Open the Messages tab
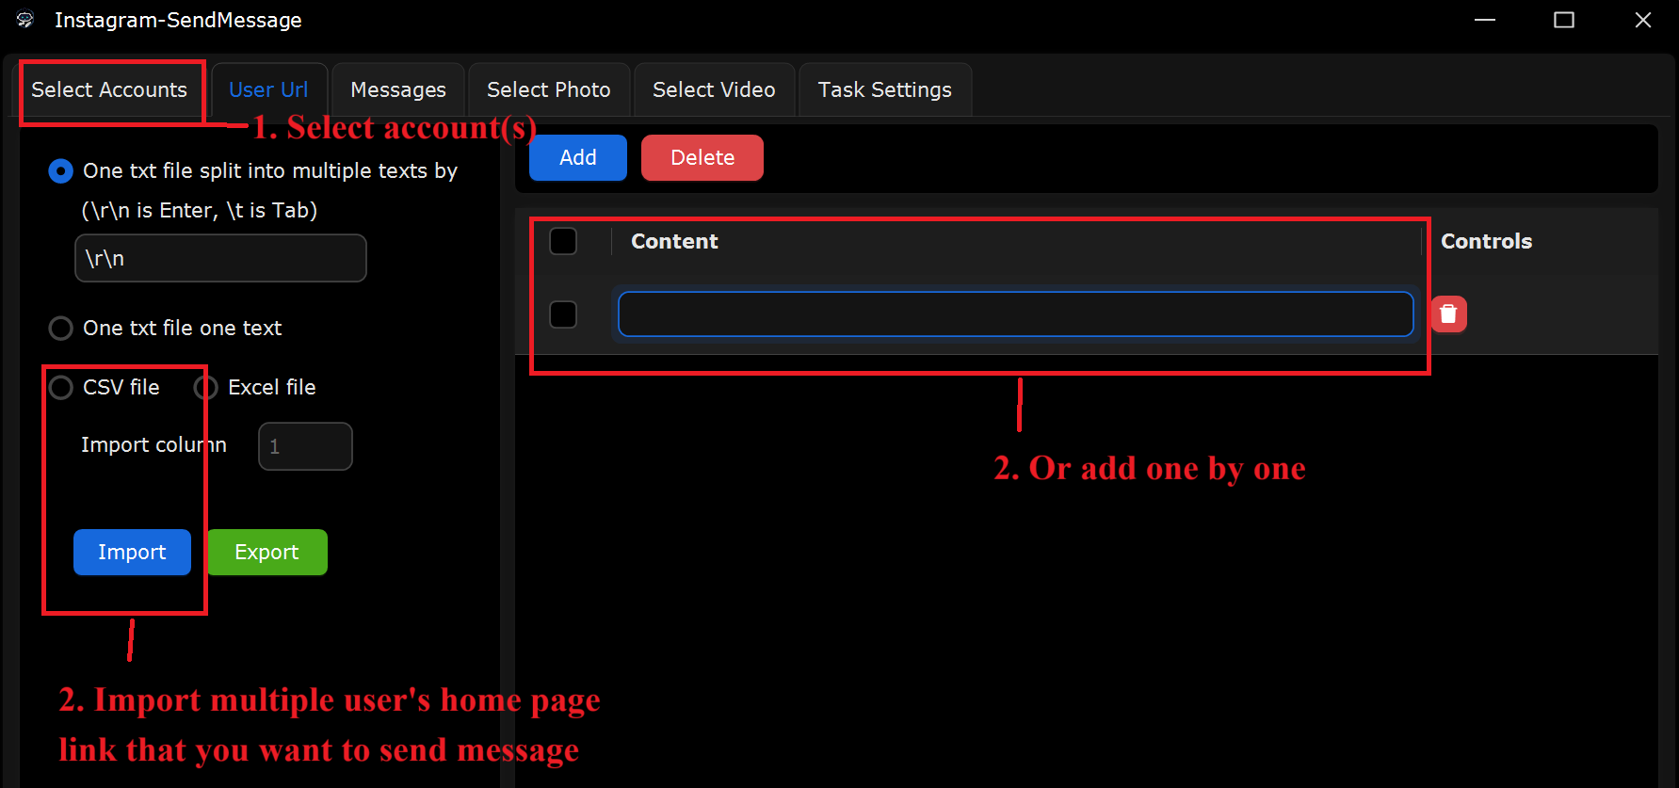The width and height of the screenshot is (1679, 788). [x=398, y=90]
